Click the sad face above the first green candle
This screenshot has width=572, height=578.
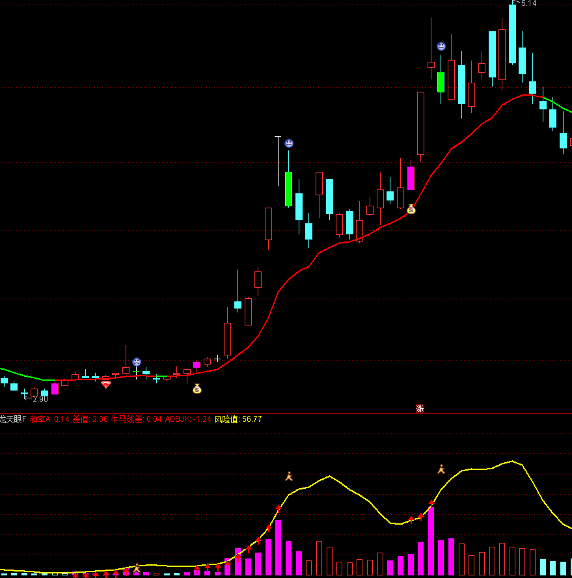tap(289, 143)
